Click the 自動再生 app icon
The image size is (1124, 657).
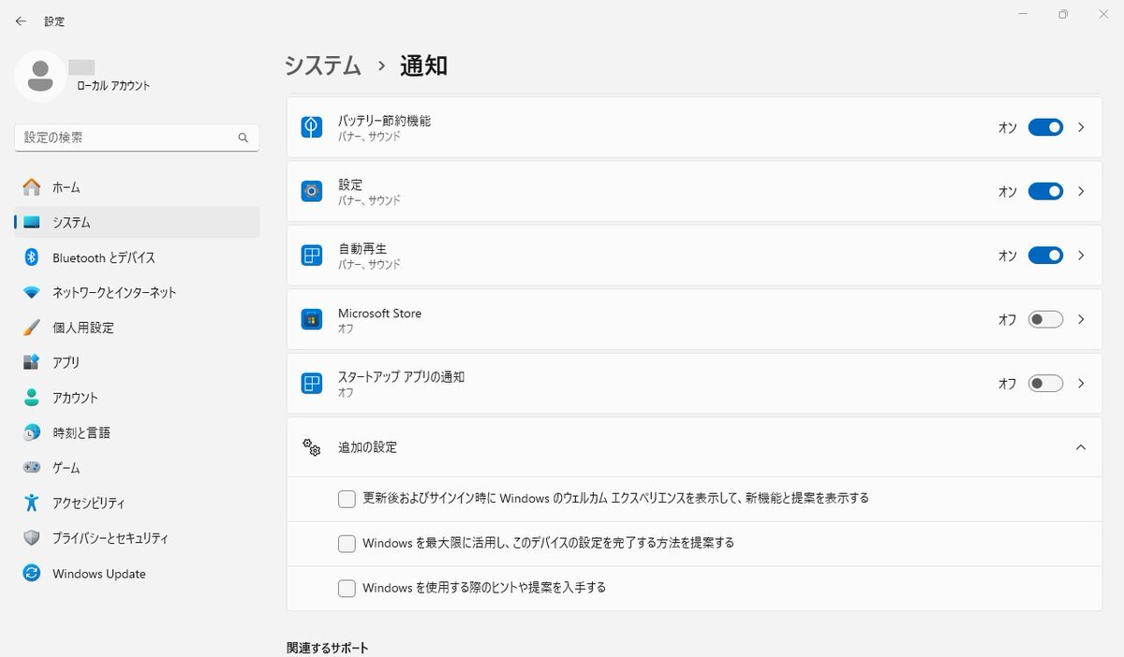pyautogui.click(x=312, y=255)
